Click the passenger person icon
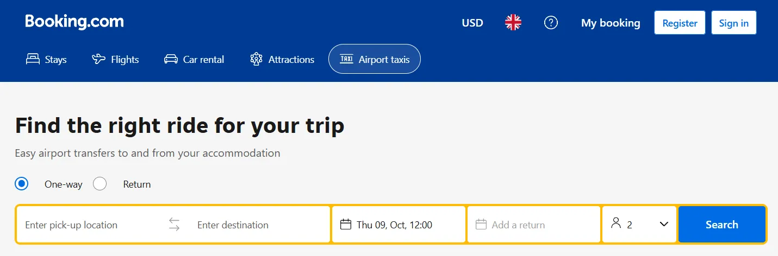 tap(615, 223)
